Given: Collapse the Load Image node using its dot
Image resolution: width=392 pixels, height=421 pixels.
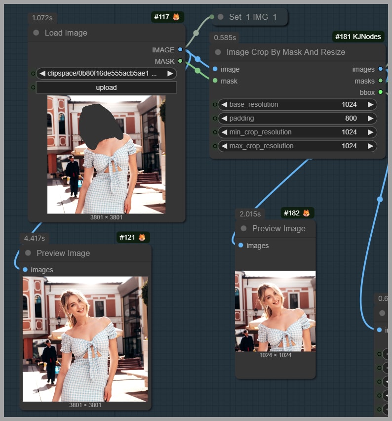Looking at the screenshot, I should (36, 33).
